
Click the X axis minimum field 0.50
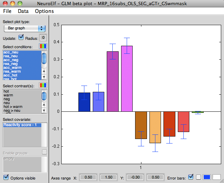(x=88, y=177)
